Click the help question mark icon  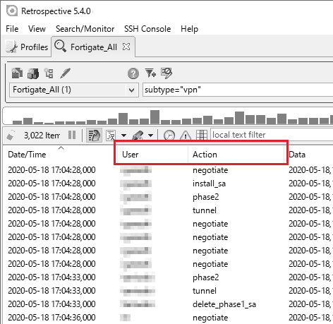133,73
